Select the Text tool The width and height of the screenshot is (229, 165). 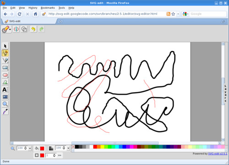coord(5,90)
